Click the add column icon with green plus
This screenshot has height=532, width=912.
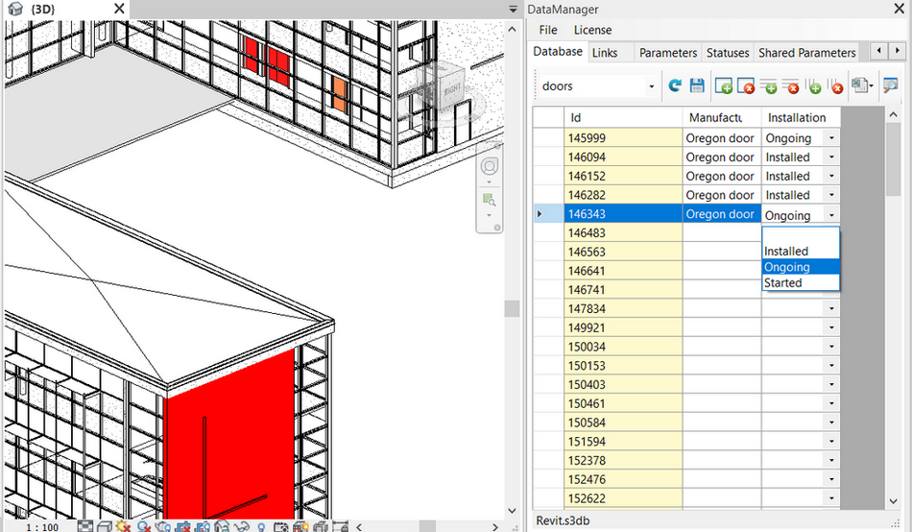pyautogui.click(x=813, y=86)
